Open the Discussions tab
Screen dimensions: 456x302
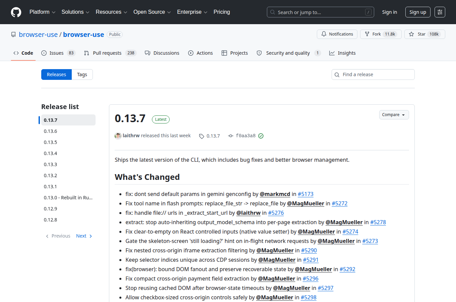[162, 53]
